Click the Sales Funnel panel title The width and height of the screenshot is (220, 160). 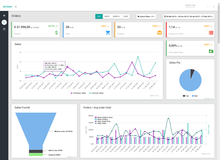22,107
